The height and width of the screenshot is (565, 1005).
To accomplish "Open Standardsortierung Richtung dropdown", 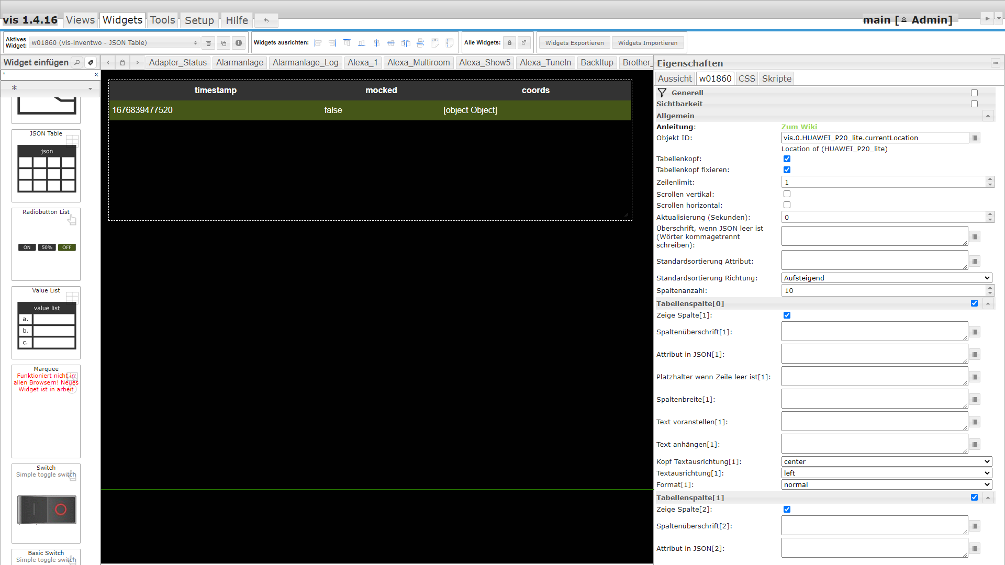I will (x=887, y=278).
